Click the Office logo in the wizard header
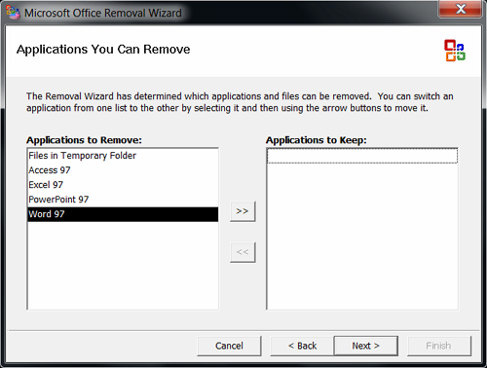The width and height of the screenshot is (487, 368). click(455, 51)
